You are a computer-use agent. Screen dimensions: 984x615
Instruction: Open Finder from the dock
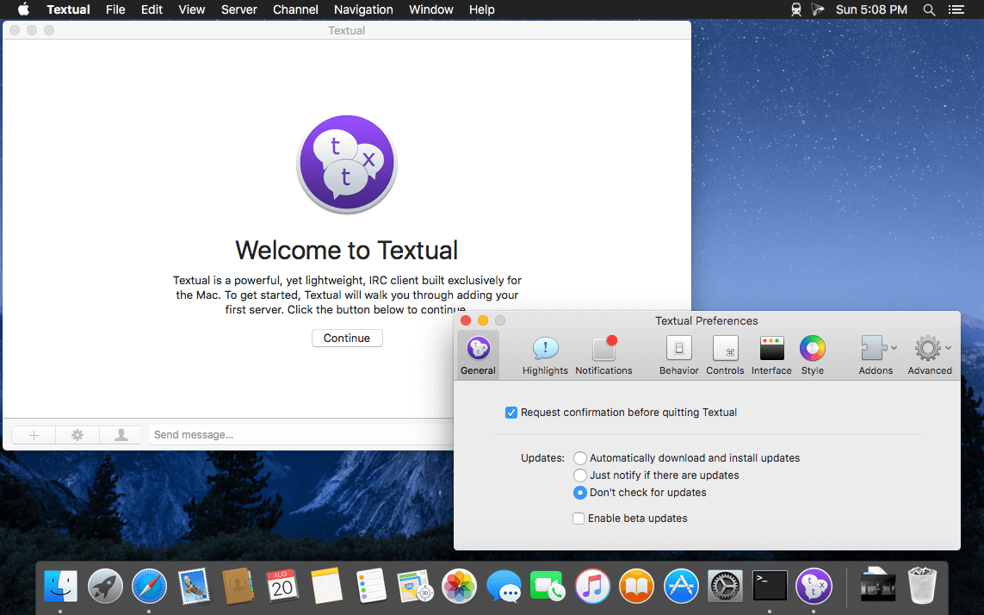click(x=60, y=587)
